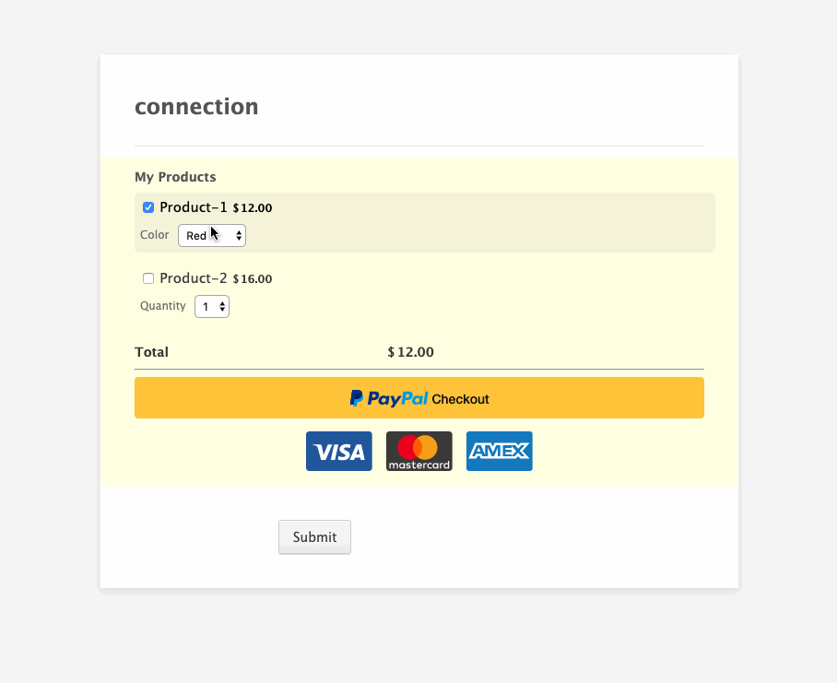Click the Quantity field label
837x683 pixels.
[163, 306]
